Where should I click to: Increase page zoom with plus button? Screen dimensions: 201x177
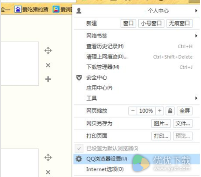tap(160, 111)
